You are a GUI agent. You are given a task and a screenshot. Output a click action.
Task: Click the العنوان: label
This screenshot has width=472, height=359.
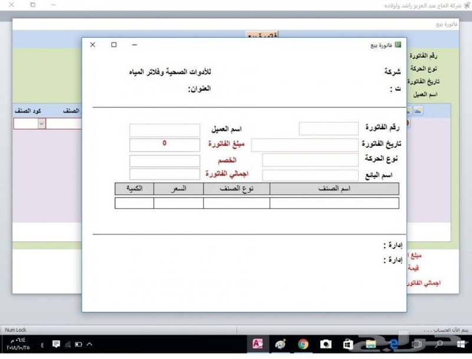(199, 88)
